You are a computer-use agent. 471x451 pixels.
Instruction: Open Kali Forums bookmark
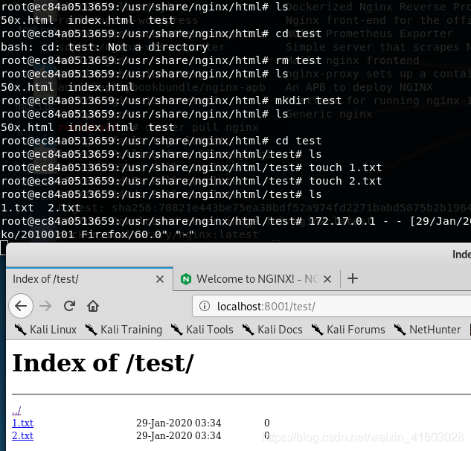(348, 330)
